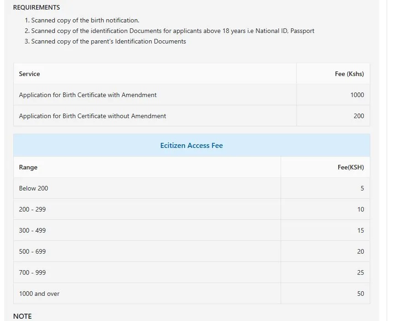Click the fee value 15
Screen dimensions: 410x321
coord(361,230)
